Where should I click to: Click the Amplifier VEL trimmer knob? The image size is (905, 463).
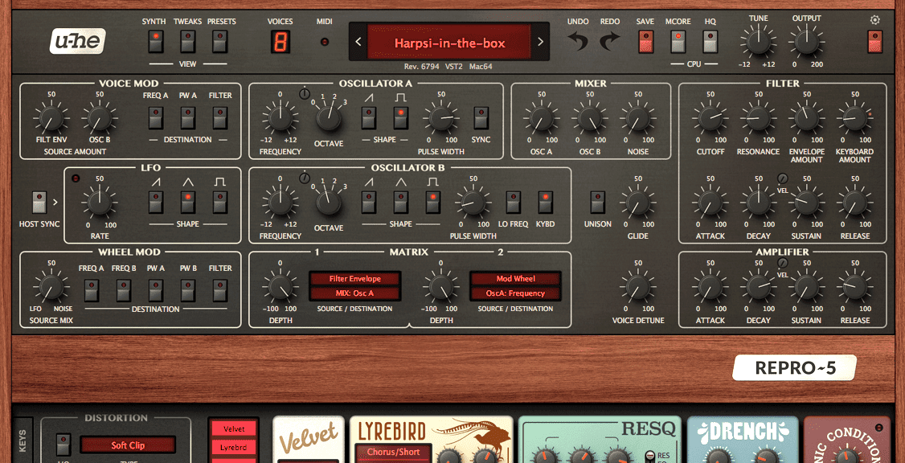pyautogui.click(x=782, y=264)
